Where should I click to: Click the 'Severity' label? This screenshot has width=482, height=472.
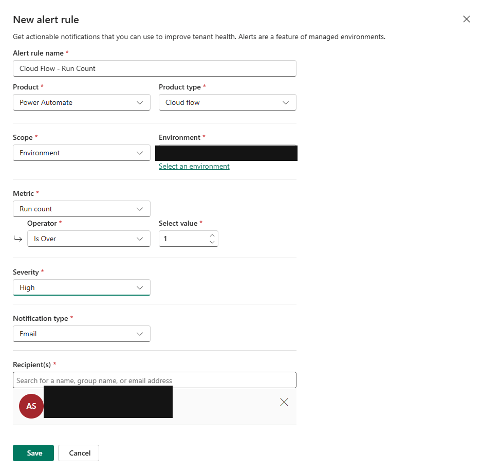[x=26, y=272]
